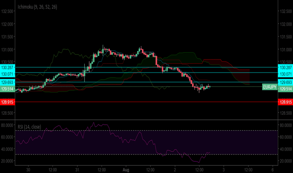The image size is (293, 173).
Task: Select the RSI 20.0000 tick on right axis
Action: [x=286, y=161]
